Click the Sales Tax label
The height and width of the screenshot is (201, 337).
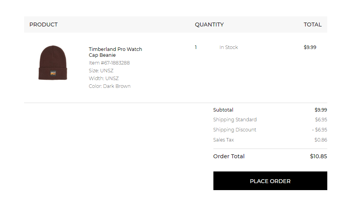coord(224,140)
